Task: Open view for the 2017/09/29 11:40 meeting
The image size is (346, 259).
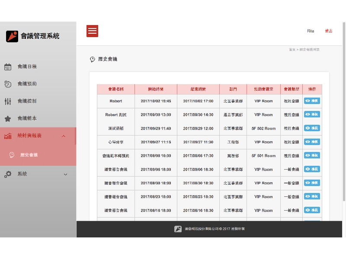Action: click(x=312, y=128)
